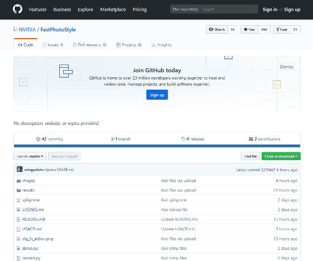The width and height of the screenshot is (313, 261).
Task: Open the demo.py file
Action: (x=30, y=249)
